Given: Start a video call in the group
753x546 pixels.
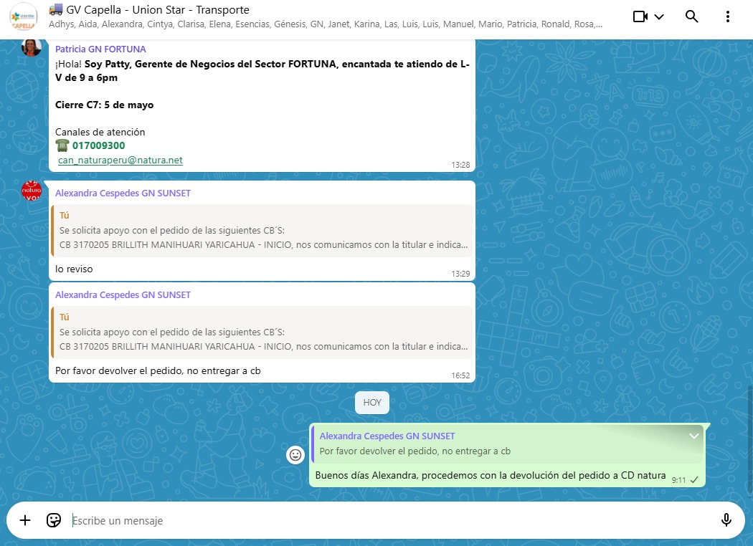Looking at the screenshot, I should [x=640, y=16].
